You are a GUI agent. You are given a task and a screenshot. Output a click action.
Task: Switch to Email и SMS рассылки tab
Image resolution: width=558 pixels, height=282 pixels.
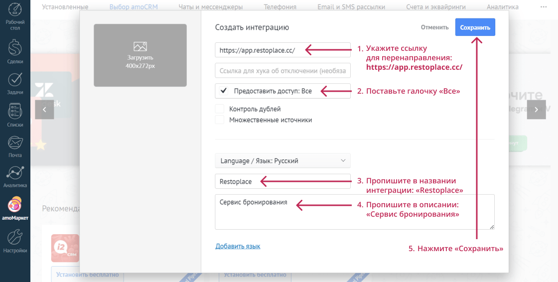(351, 7)
